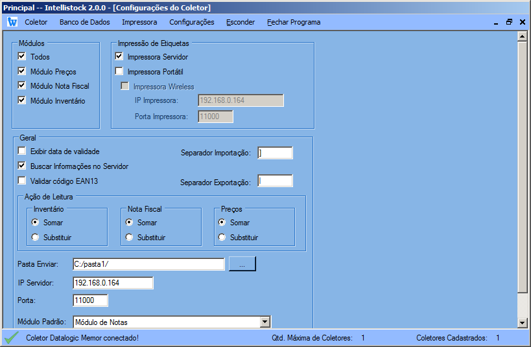Toggle the Módulo Preços checkbox
Viewport: 531px width, 347px height.
[21, 71]
